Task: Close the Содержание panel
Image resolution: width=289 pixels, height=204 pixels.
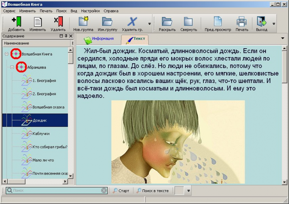Action: [71, 36]
